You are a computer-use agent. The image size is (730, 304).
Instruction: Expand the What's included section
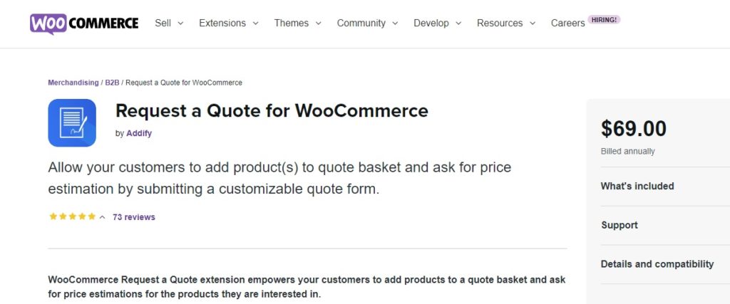point(665,187)
